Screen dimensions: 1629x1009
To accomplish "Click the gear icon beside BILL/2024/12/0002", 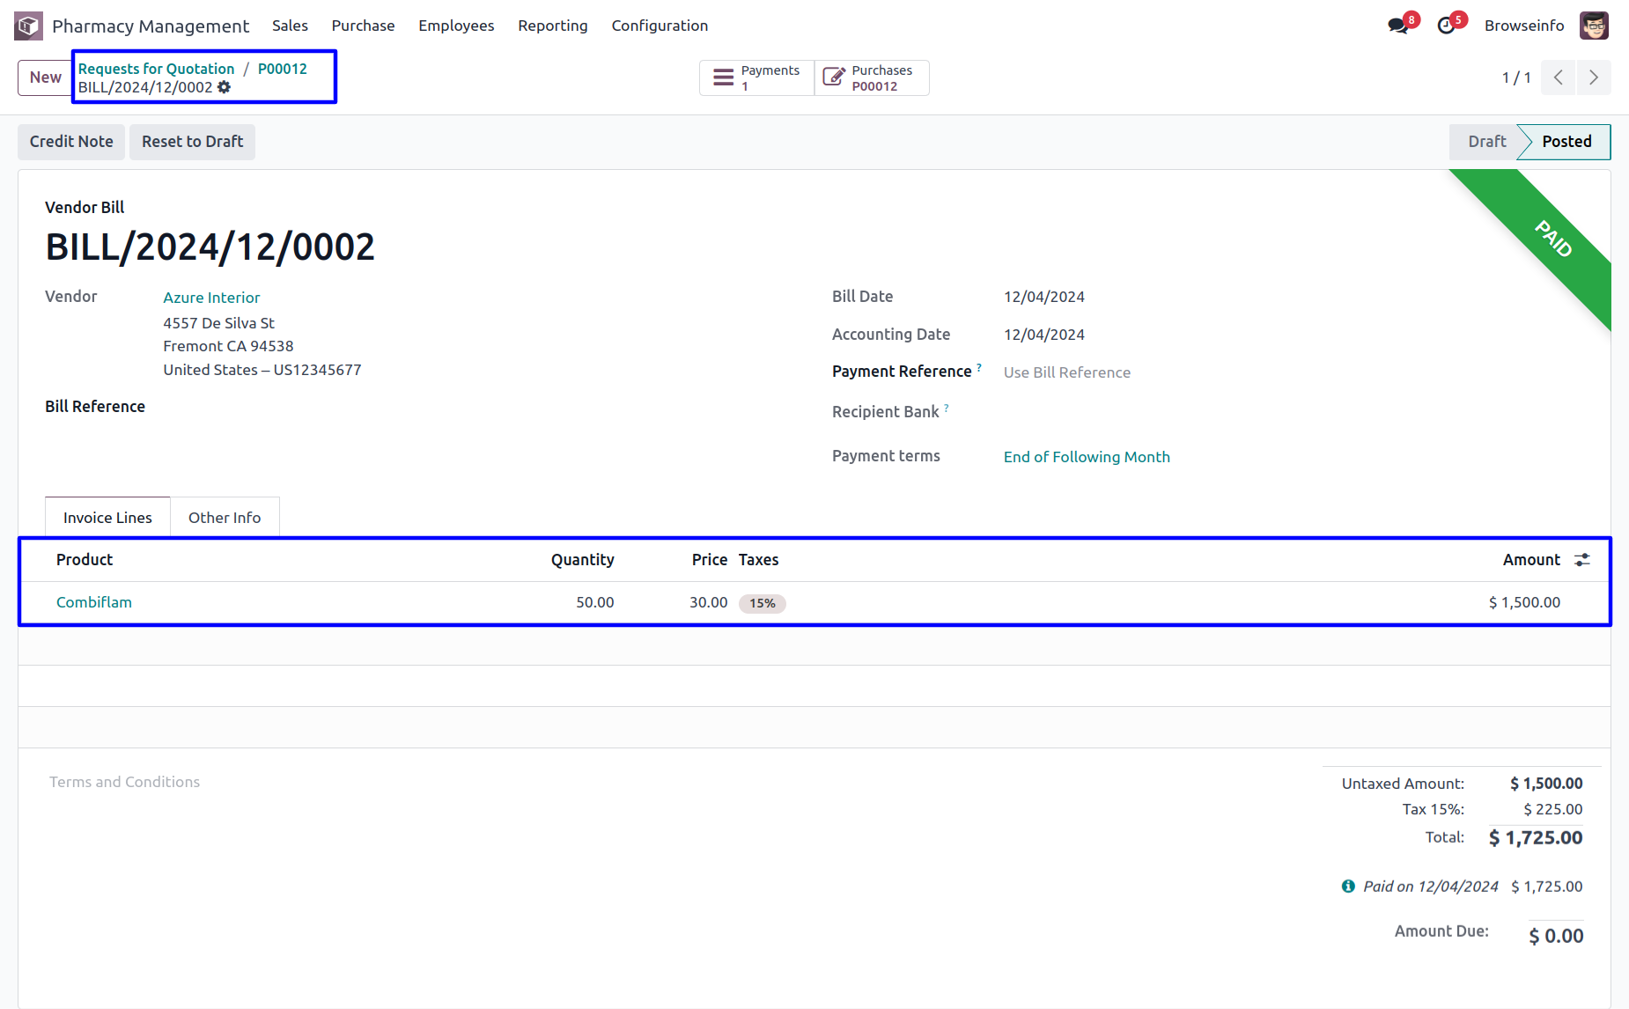I will pyautogui.click(x=225, y=87).
